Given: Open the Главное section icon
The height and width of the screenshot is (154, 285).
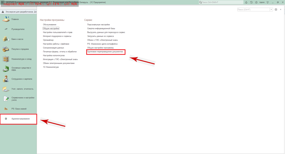Looking at the screenshot, I should pyautogui.click(x=6, y=19).
